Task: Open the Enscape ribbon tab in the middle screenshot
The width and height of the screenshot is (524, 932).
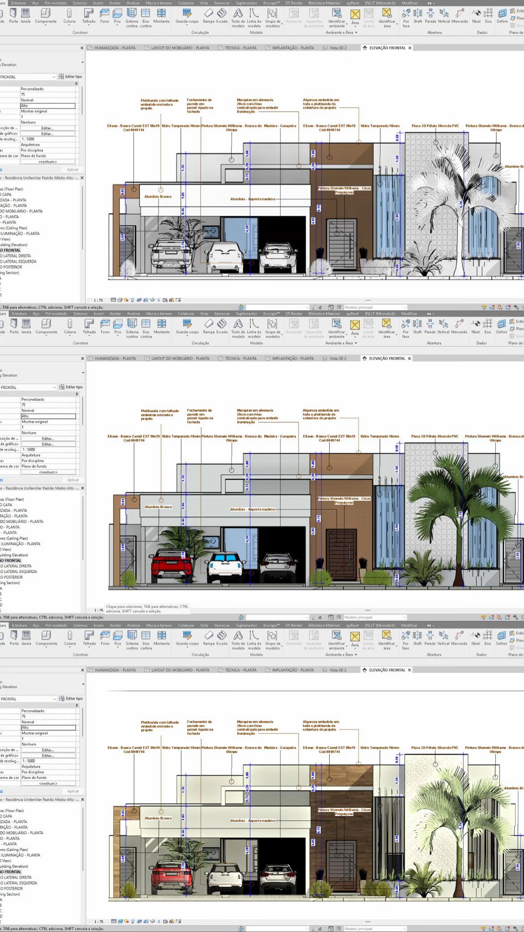Action: pos(271,313)
